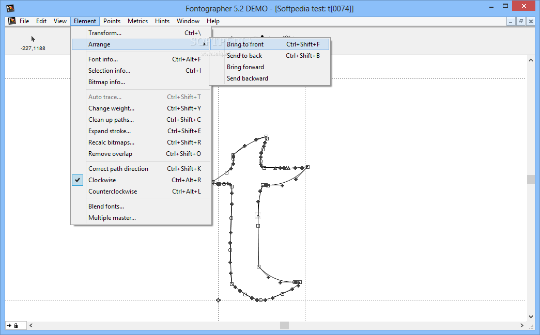Select Remove overlap

tap(141, 154)
